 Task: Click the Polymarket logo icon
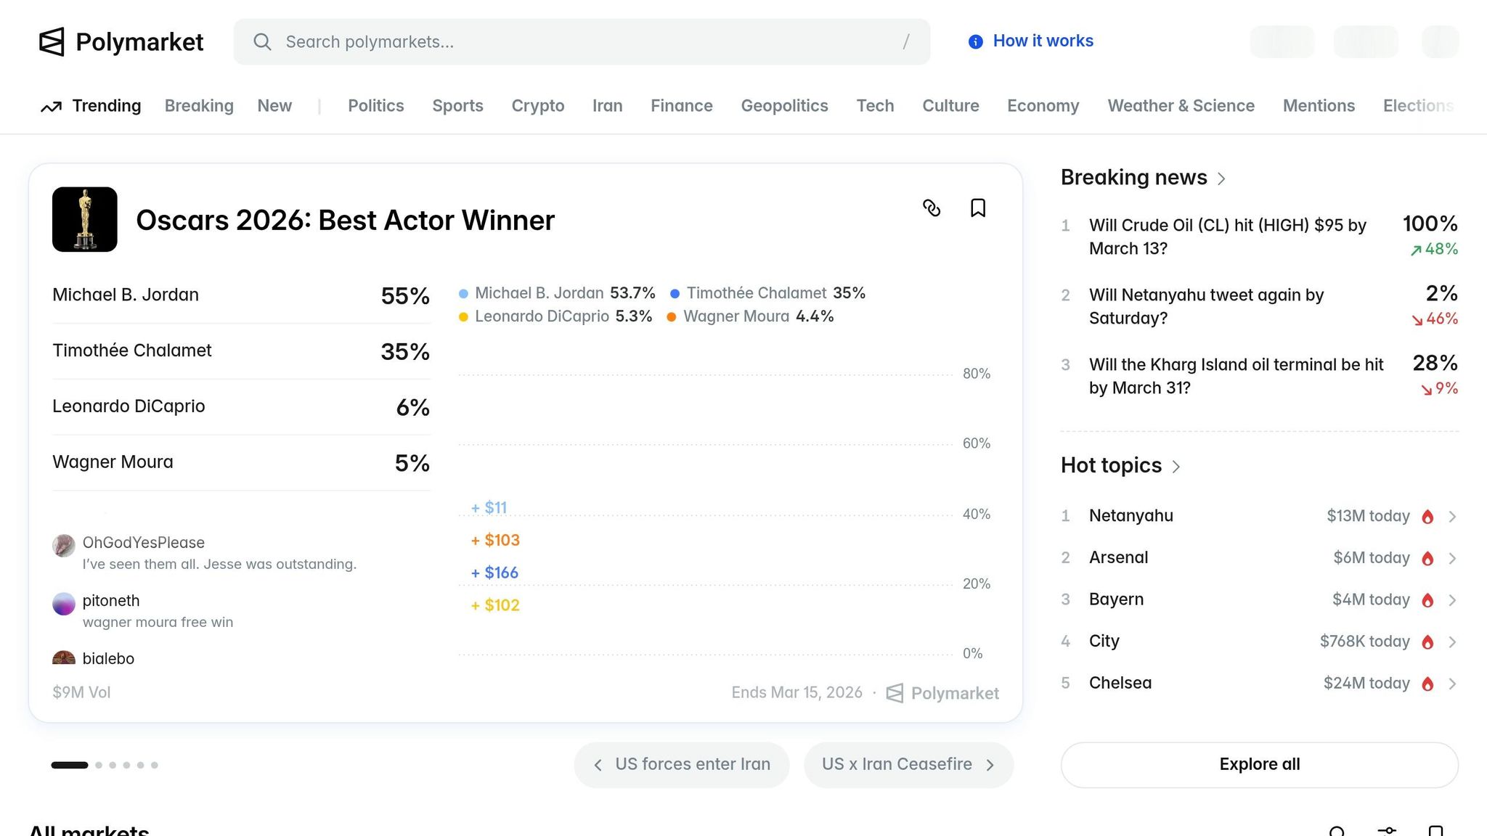coord(52,42)
